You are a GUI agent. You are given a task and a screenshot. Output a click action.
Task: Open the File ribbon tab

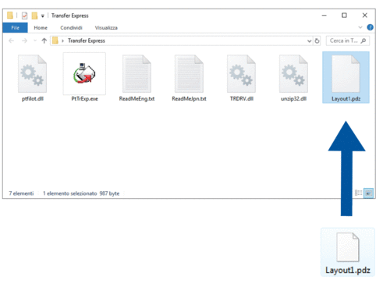pos(15,27)
